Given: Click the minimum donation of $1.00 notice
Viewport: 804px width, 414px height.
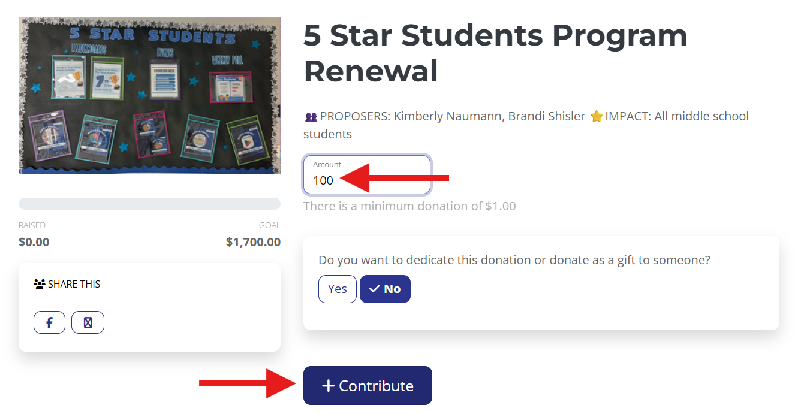Looking at the screenshot, I should 409,206.
